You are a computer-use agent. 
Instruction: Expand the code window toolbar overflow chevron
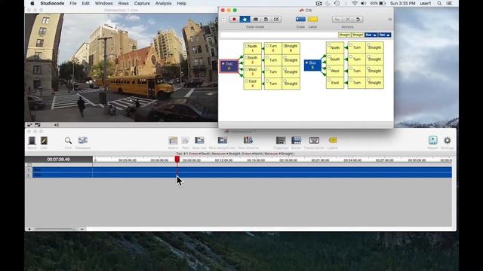390,20
